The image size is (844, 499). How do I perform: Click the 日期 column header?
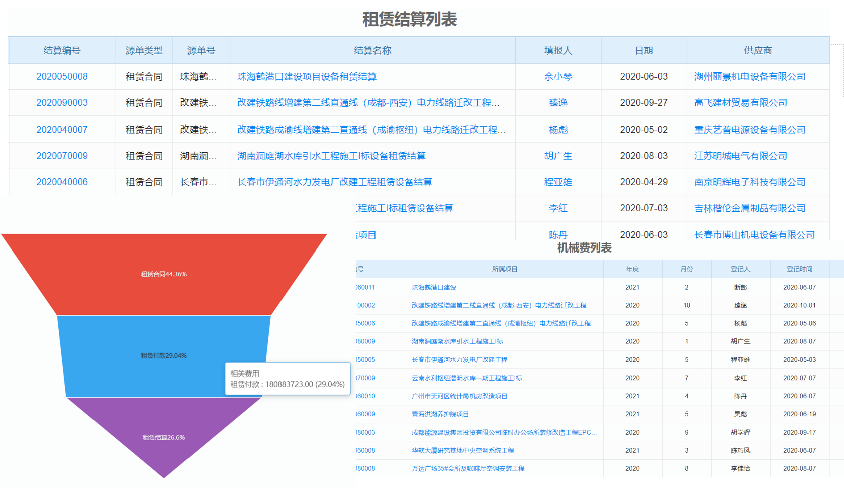point(643,50)
